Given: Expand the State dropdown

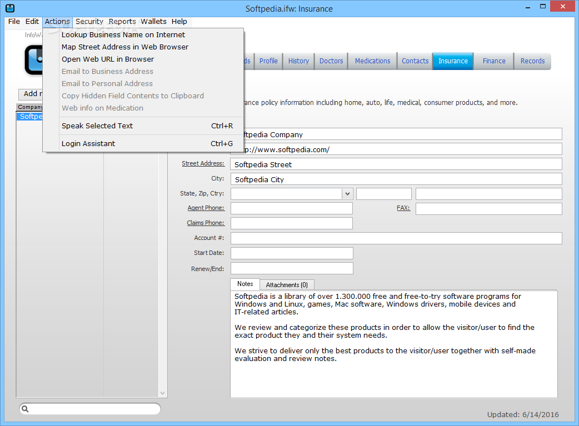Looking at the screenshot, I should point(347,194).
